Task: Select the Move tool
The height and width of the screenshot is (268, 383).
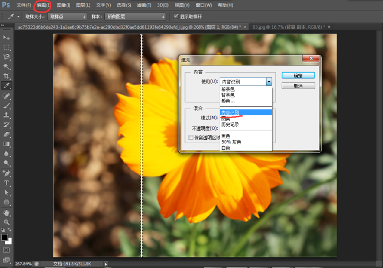Action: click(7, 38)
